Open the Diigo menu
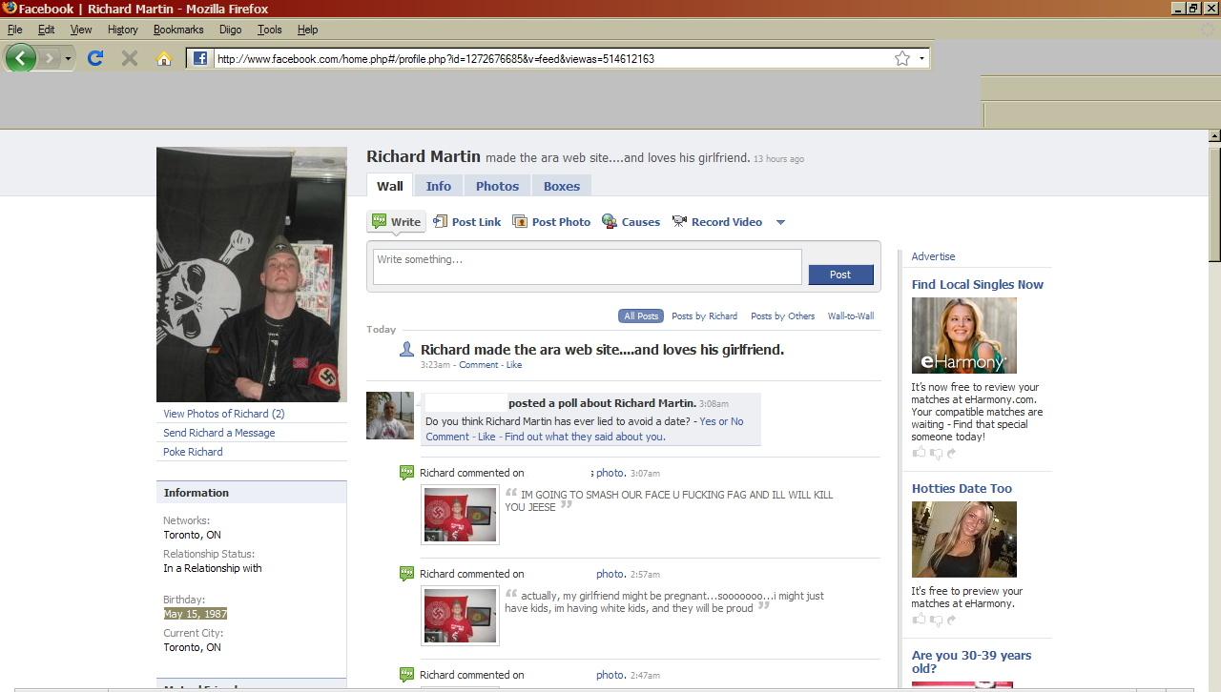This screenshot has height=692, width=1221. 230,30
